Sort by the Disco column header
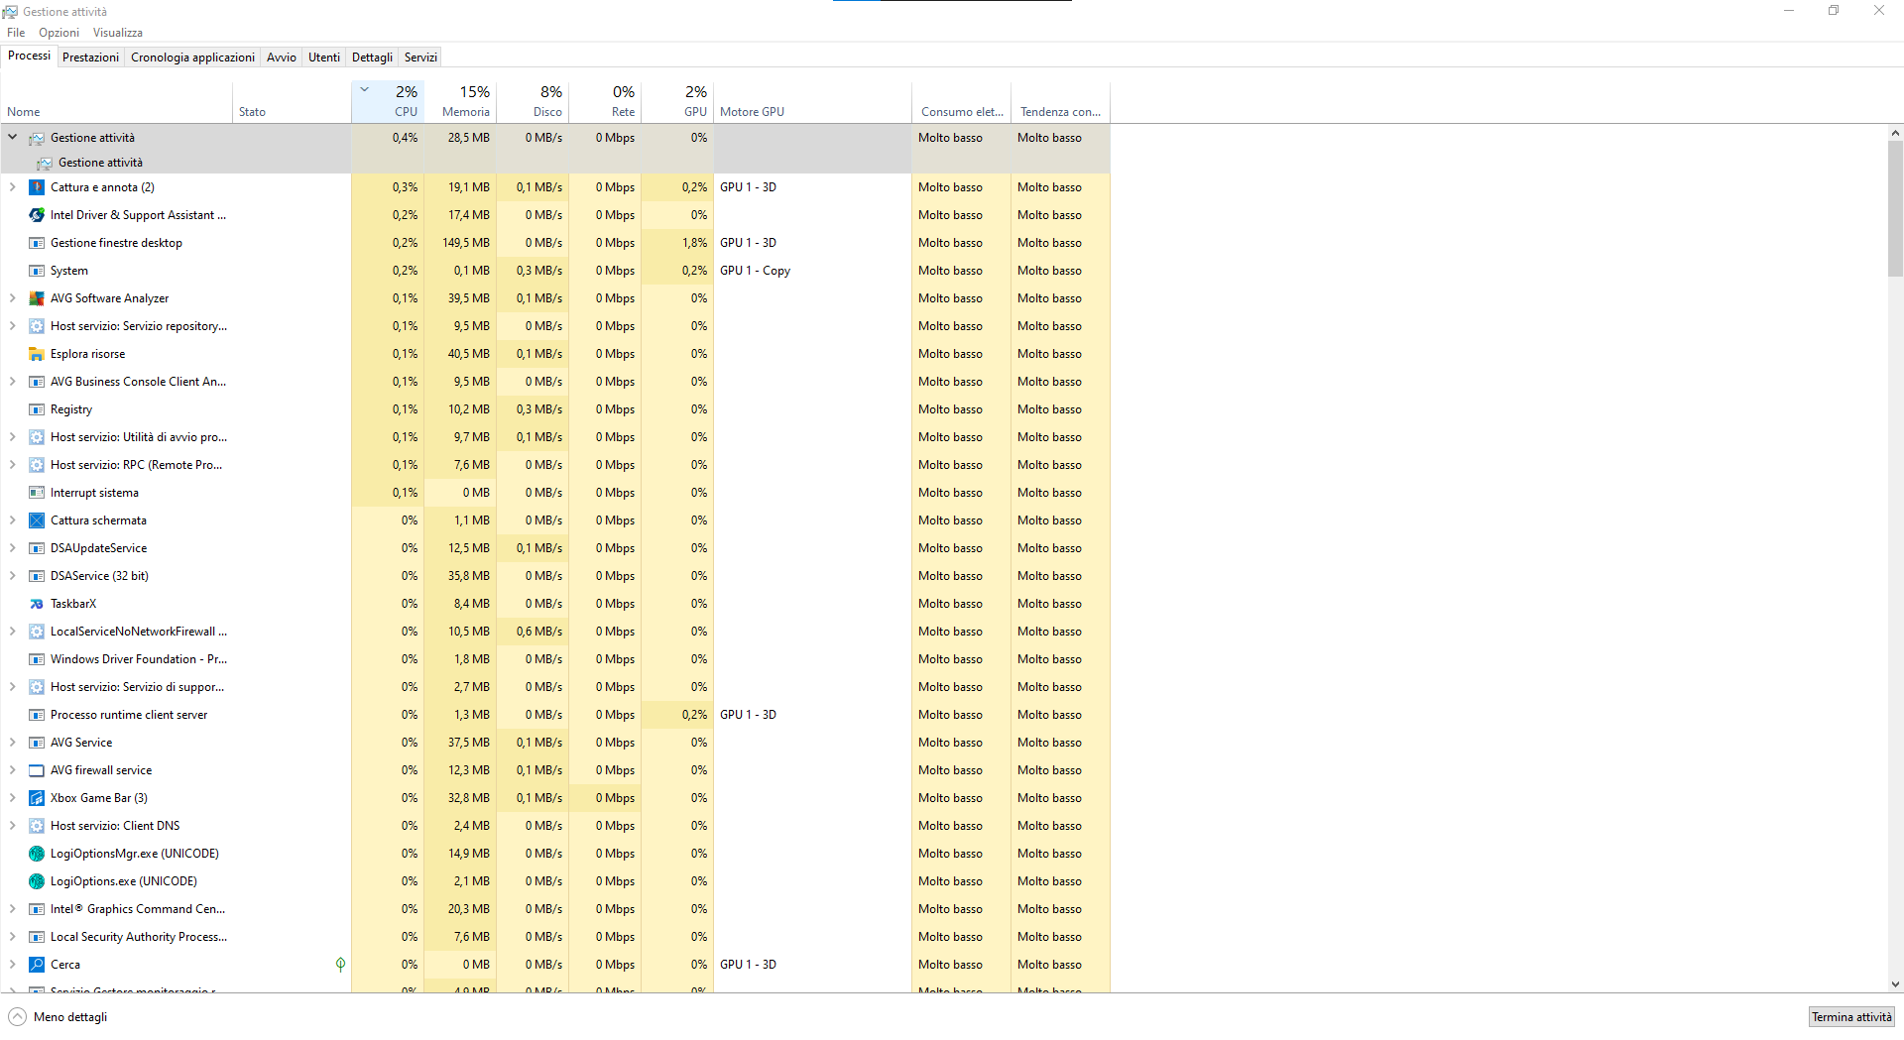 pyautogui.click(x=533, y=101)
